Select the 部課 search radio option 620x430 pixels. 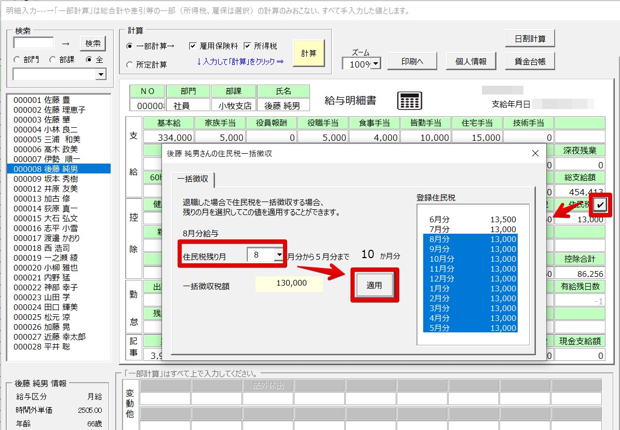tap(53, 60)
